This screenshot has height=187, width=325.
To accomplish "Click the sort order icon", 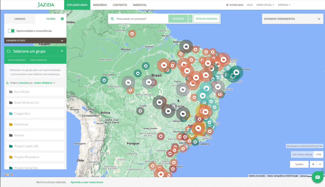I will [8, 83].
